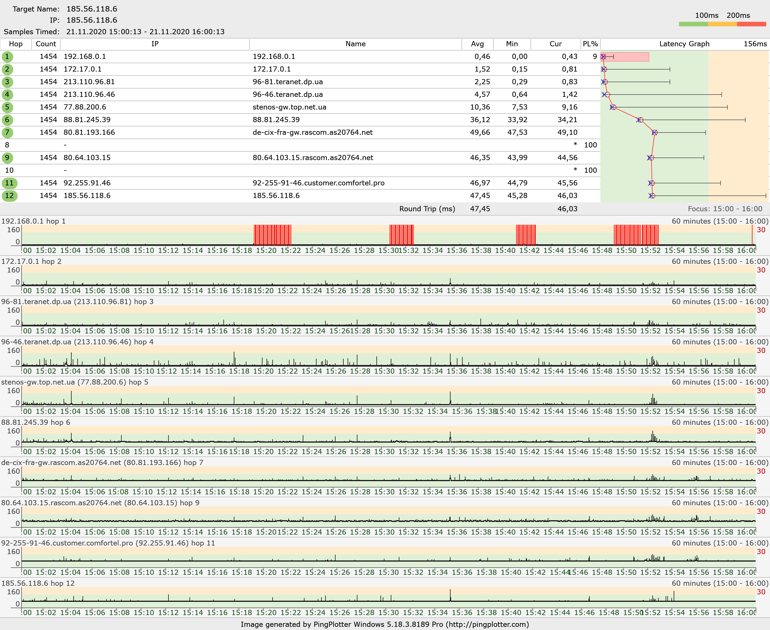770x630 pixels.
Task: Click red packet loss burst near 15:31 on hop 1 graph
Action: [401, 235]
